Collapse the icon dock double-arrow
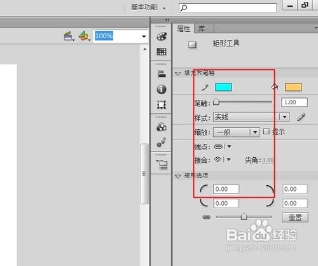318x266 pixels. (x=167, y=20)
